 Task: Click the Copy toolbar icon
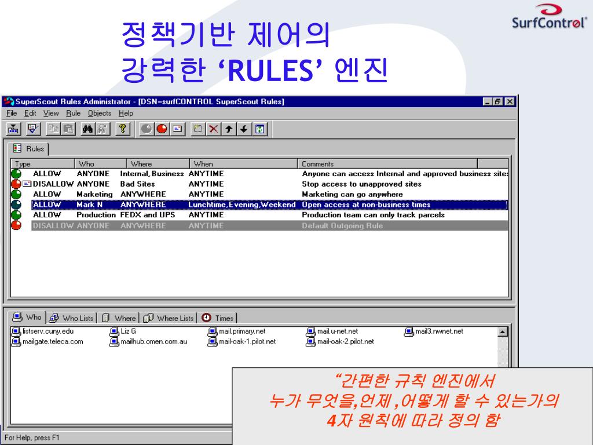tap(53, 129)
